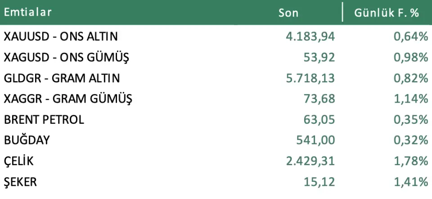This screenshot has width=432, height=199.
Task: Click the 1,78% daily change value
Action: 410,161
